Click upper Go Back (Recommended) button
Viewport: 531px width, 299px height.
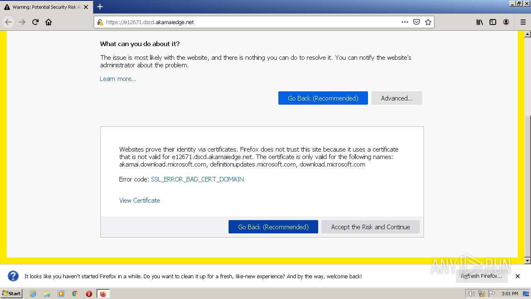323,98
